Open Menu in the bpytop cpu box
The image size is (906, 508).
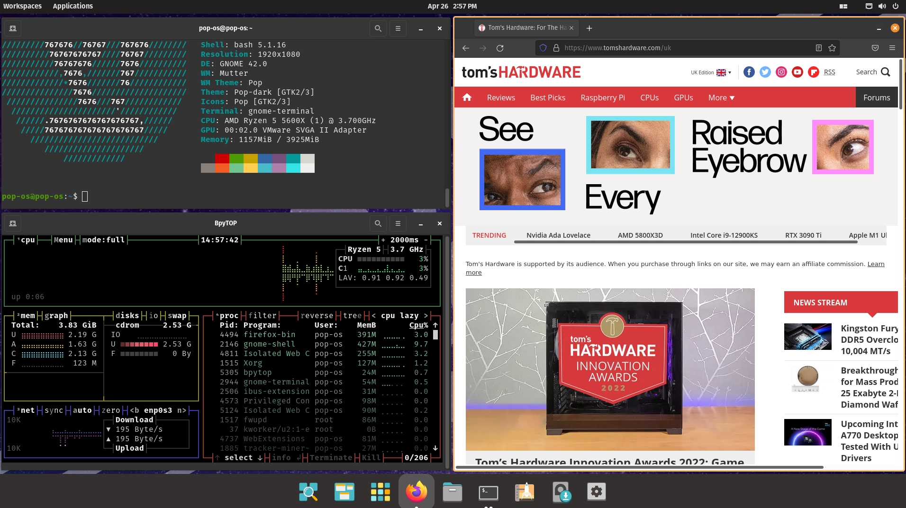[x=63, y=240]
